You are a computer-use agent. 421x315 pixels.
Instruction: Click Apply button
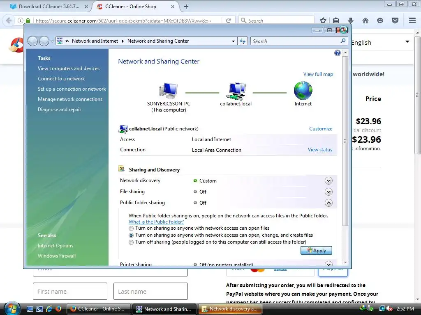pos(316,251)
